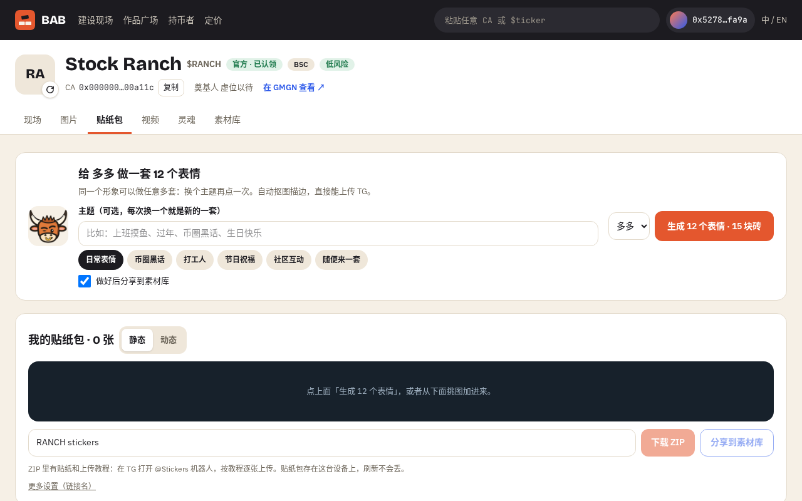Switch sticker view to 动态
The image size is (802, 501).
coord(169,340)
